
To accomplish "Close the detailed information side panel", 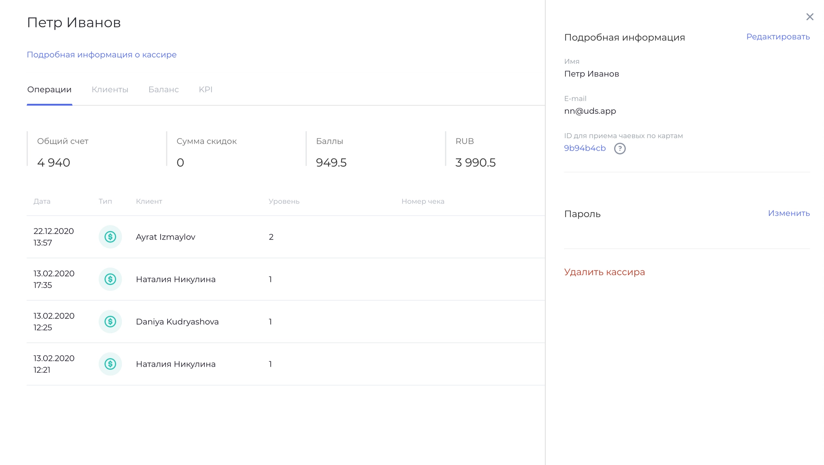I will tap(810, 17).
